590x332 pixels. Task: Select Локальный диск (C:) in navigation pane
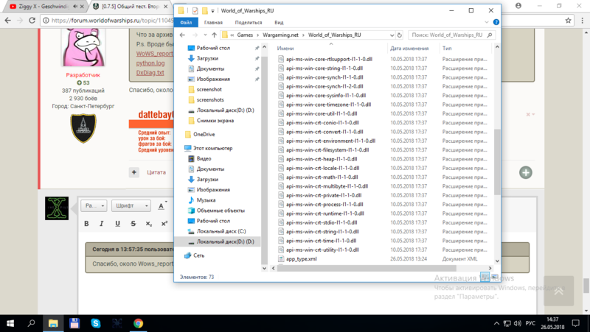click(221, 231)
